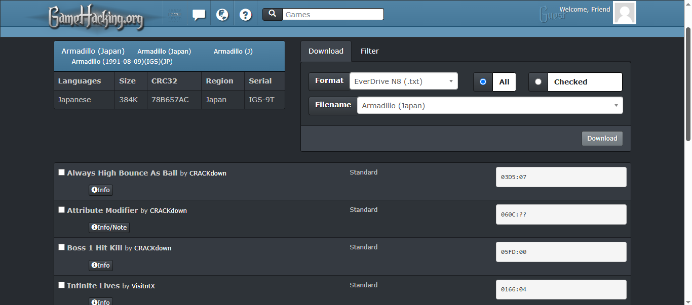The image size is (692, 305).
Task: Open CRACKdown profile beside Attribute Modifier
Action: point(169,211)
